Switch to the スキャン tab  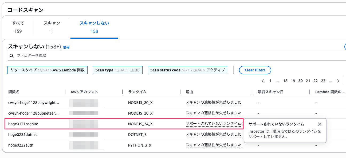click(x=52, y=27)
